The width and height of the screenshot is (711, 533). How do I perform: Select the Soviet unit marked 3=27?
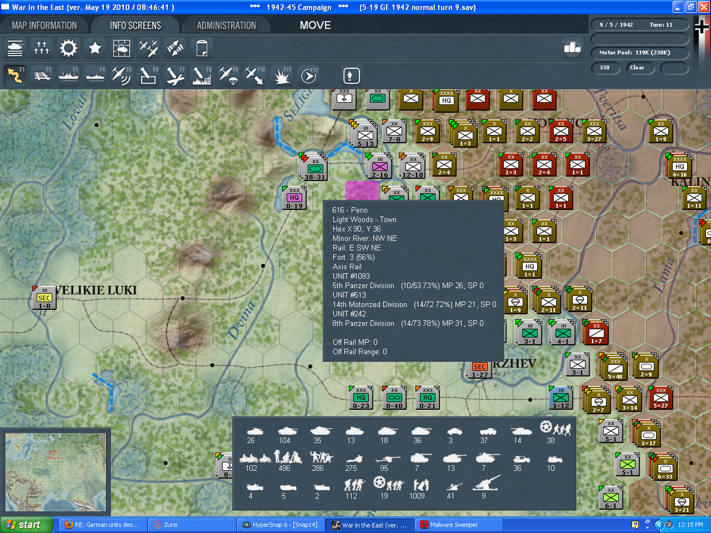pyautogui.click(x=594, y=132)
